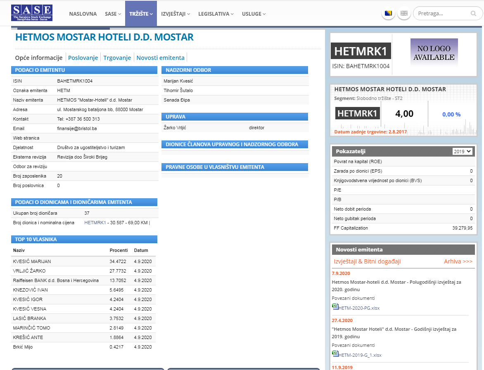The height and width of the screenshot is (370, 484).
Task: Click owner row KVESIĆ IGOR
Action: click(x=83, y=299)
